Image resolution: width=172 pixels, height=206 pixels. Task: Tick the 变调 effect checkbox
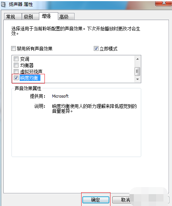pos(16,59)
